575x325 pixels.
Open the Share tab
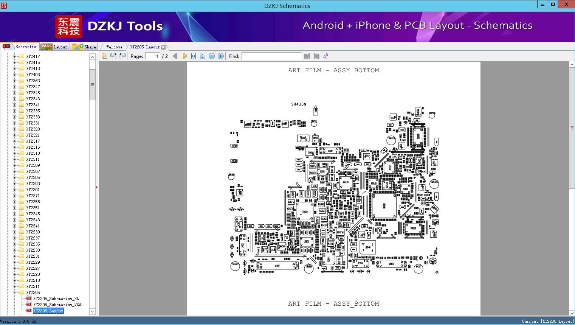click(x=84, y=47)
